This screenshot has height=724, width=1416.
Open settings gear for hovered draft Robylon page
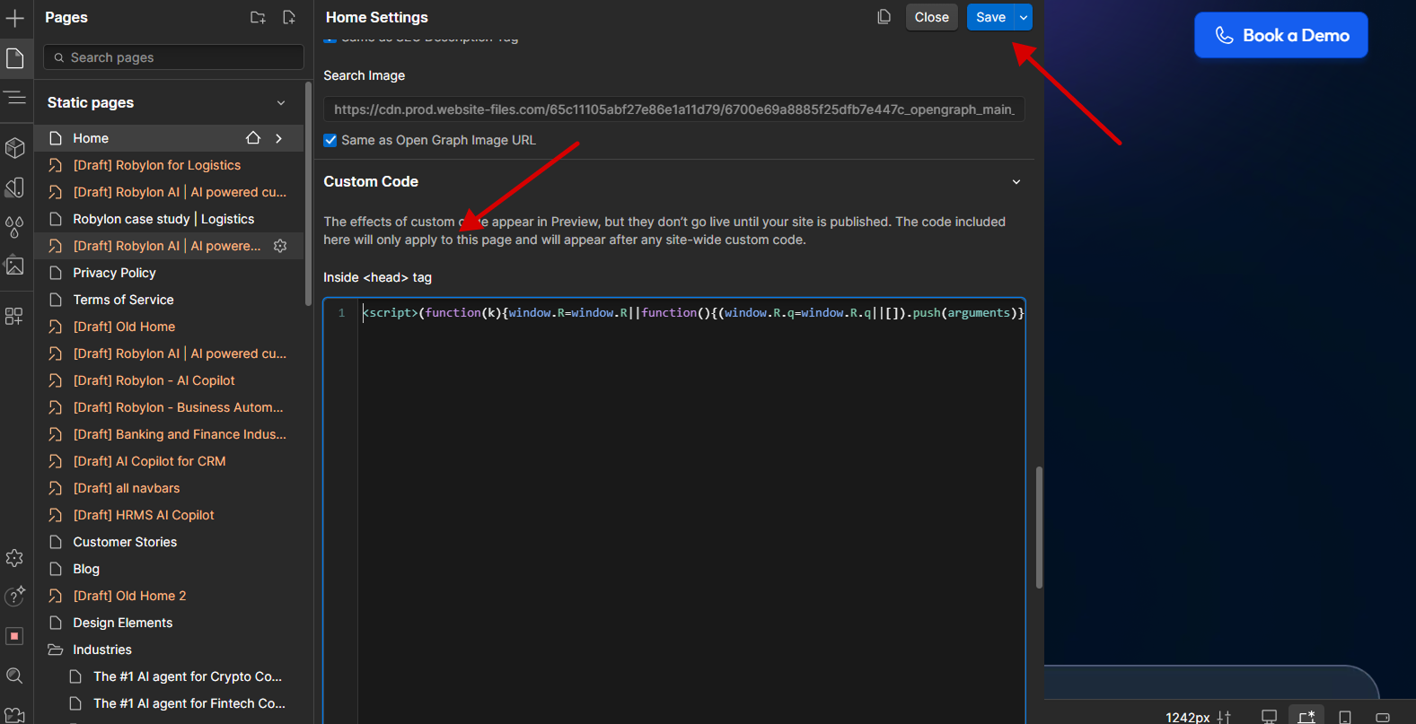point(280,246)
